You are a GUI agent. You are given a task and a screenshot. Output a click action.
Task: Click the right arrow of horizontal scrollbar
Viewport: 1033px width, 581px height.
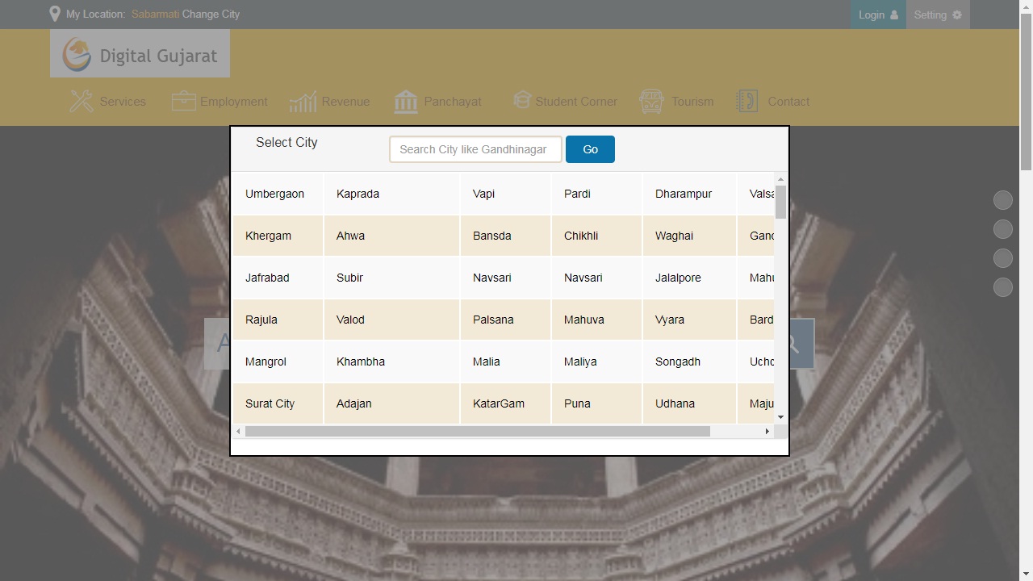[767, 431]
